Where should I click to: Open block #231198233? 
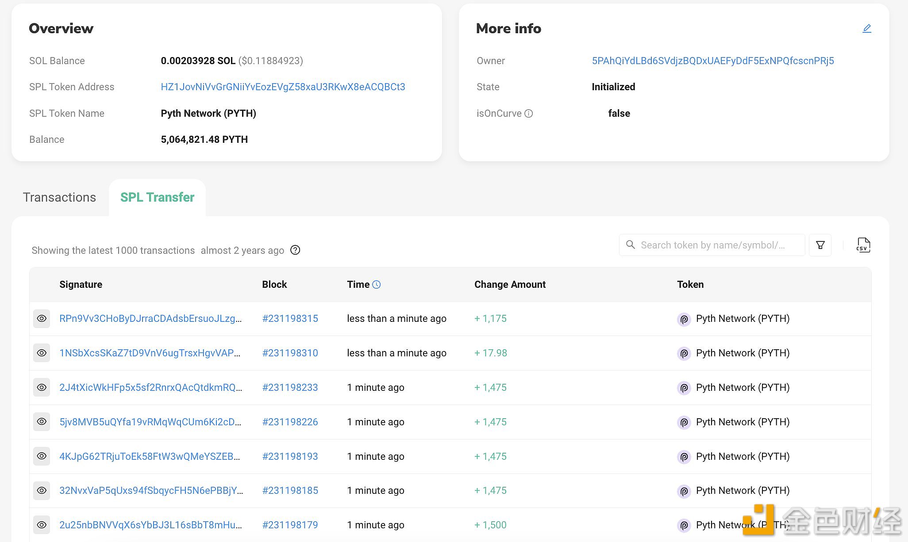click(290, 388)
